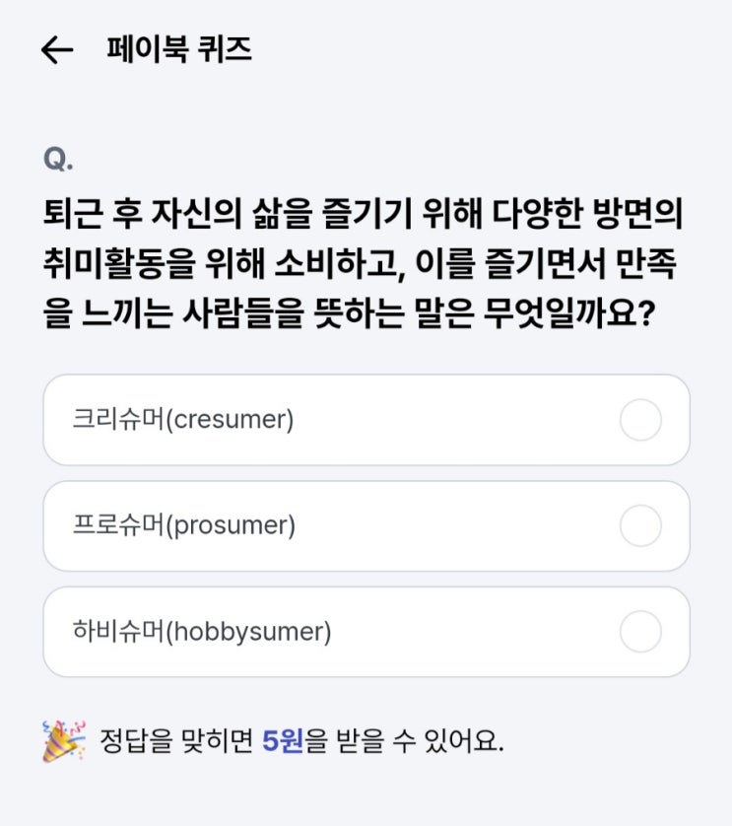This screenshot has width=732, height=826.
Task: Tap the blue 5원 reward amount
Action: click(x=283, y=740)
